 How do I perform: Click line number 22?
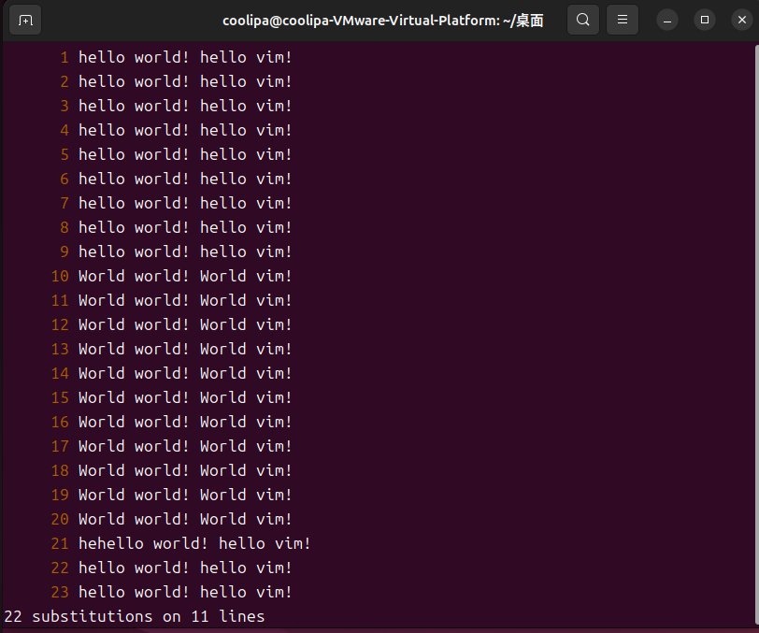[x=60, y=568]
